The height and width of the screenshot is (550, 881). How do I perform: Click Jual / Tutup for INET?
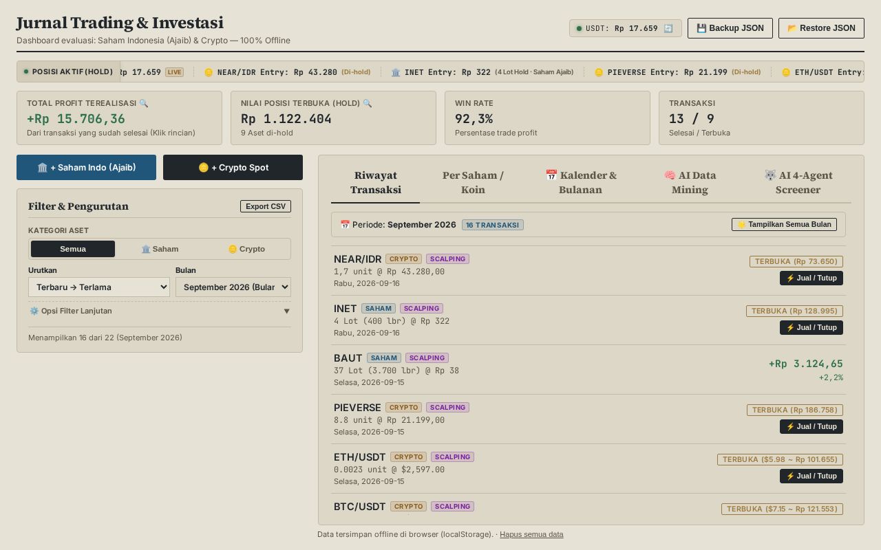(x=811, y=327)
